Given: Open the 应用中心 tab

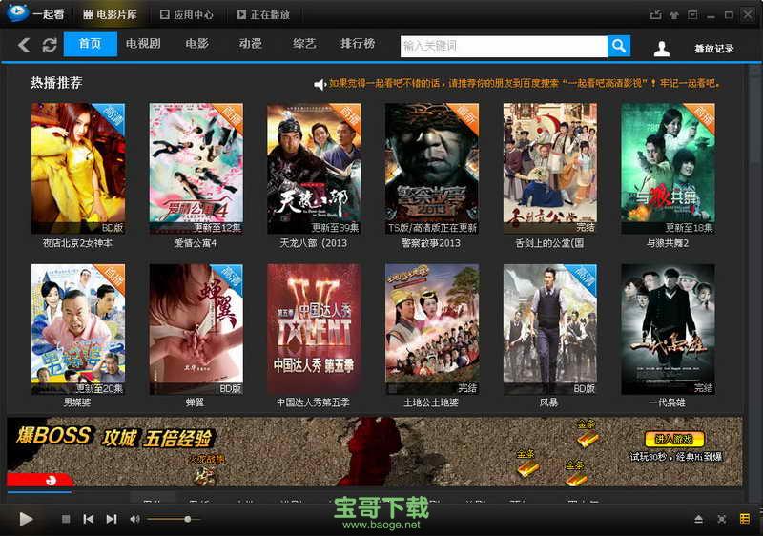Looking at the screenshot, I should [186, 14].
